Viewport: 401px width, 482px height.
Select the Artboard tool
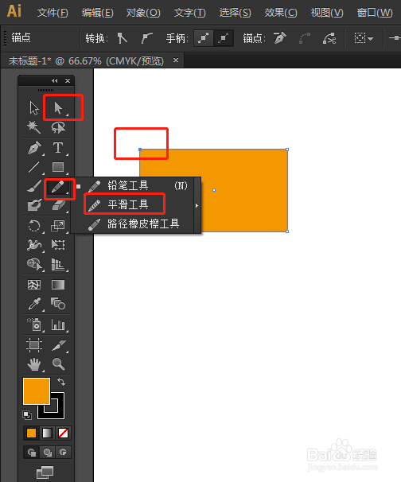(34, 345)
